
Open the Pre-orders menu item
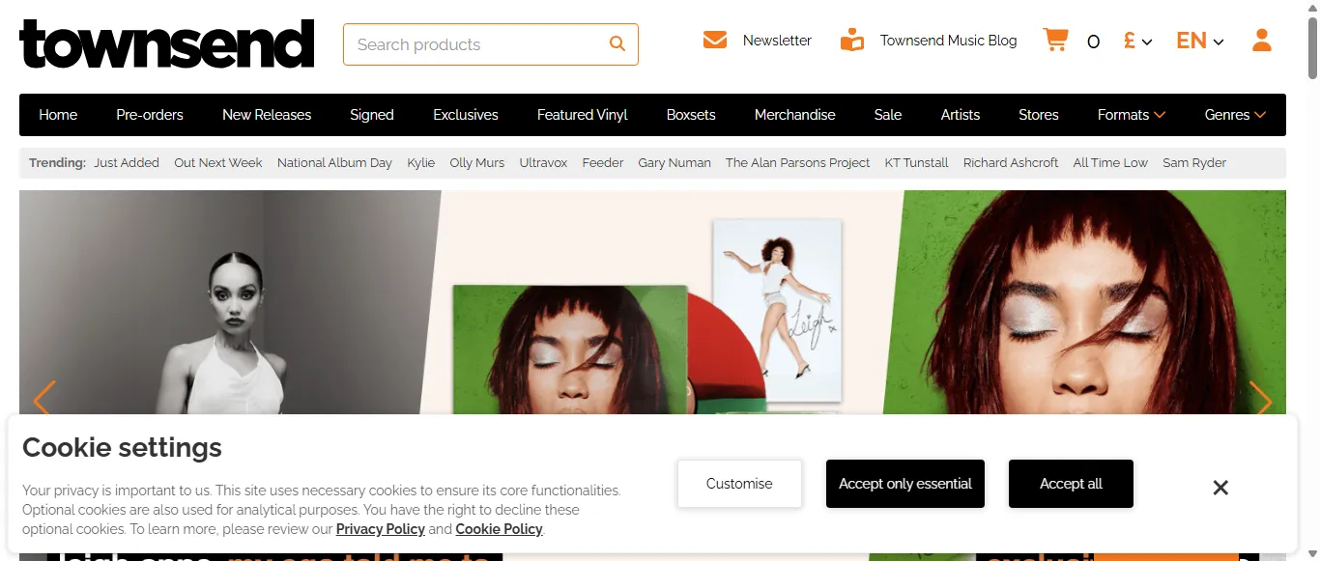pyautogui.click(x=150, y=115)
